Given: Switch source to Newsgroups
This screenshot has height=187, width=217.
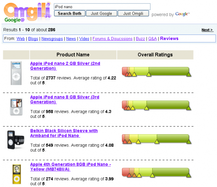Looking at the screenshot, I should tap(52, 38).
